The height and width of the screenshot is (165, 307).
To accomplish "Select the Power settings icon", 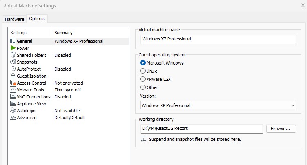I will (13, 48).
